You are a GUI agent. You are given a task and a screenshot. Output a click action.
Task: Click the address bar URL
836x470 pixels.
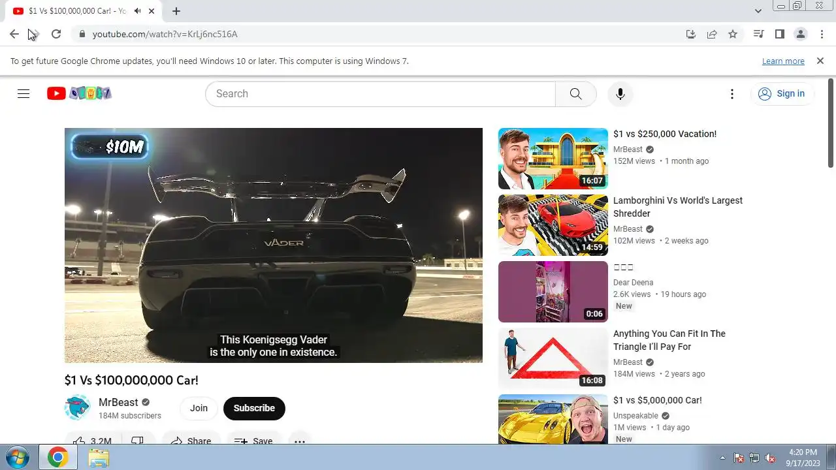point(165,34)
